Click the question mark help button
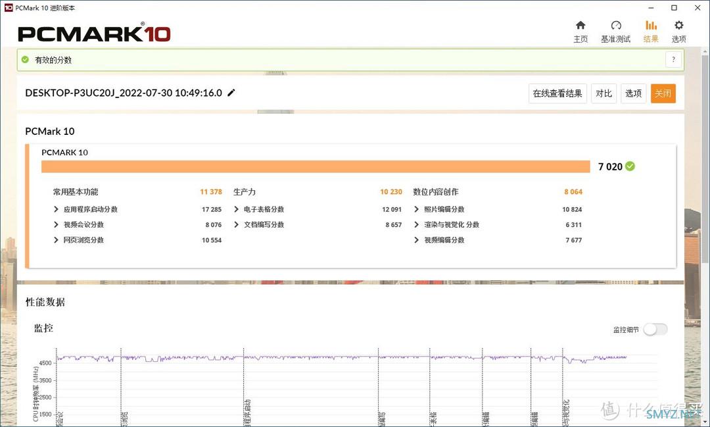710x427 pixels. pos(673,59)
